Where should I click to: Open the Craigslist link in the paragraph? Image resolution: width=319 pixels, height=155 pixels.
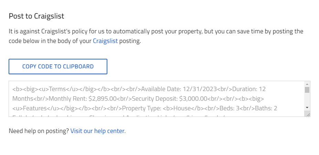pyautogui.click(x=105, y=41)
